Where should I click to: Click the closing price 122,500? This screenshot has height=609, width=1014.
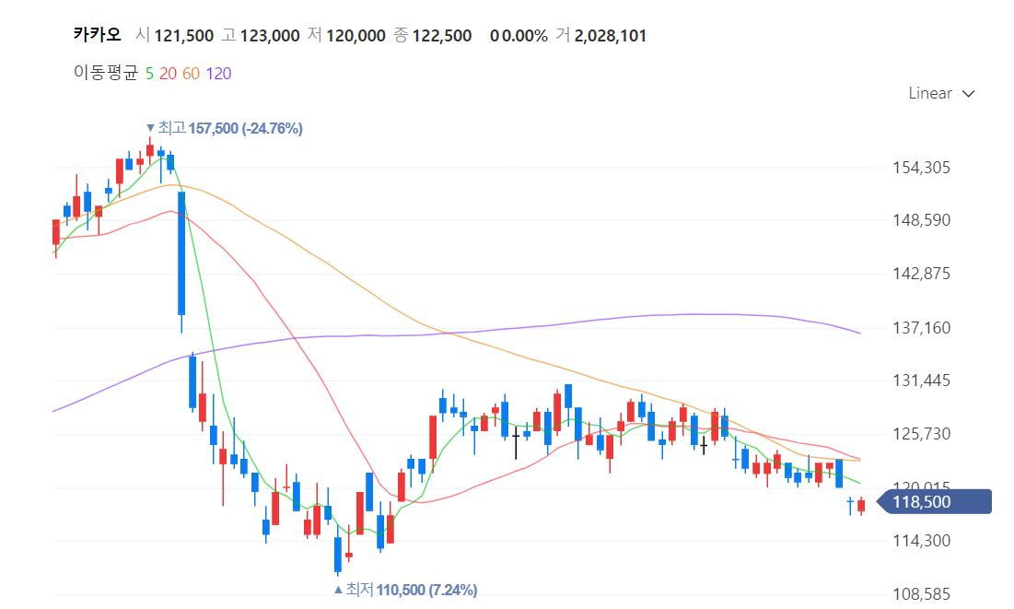(x=442, y=36)
